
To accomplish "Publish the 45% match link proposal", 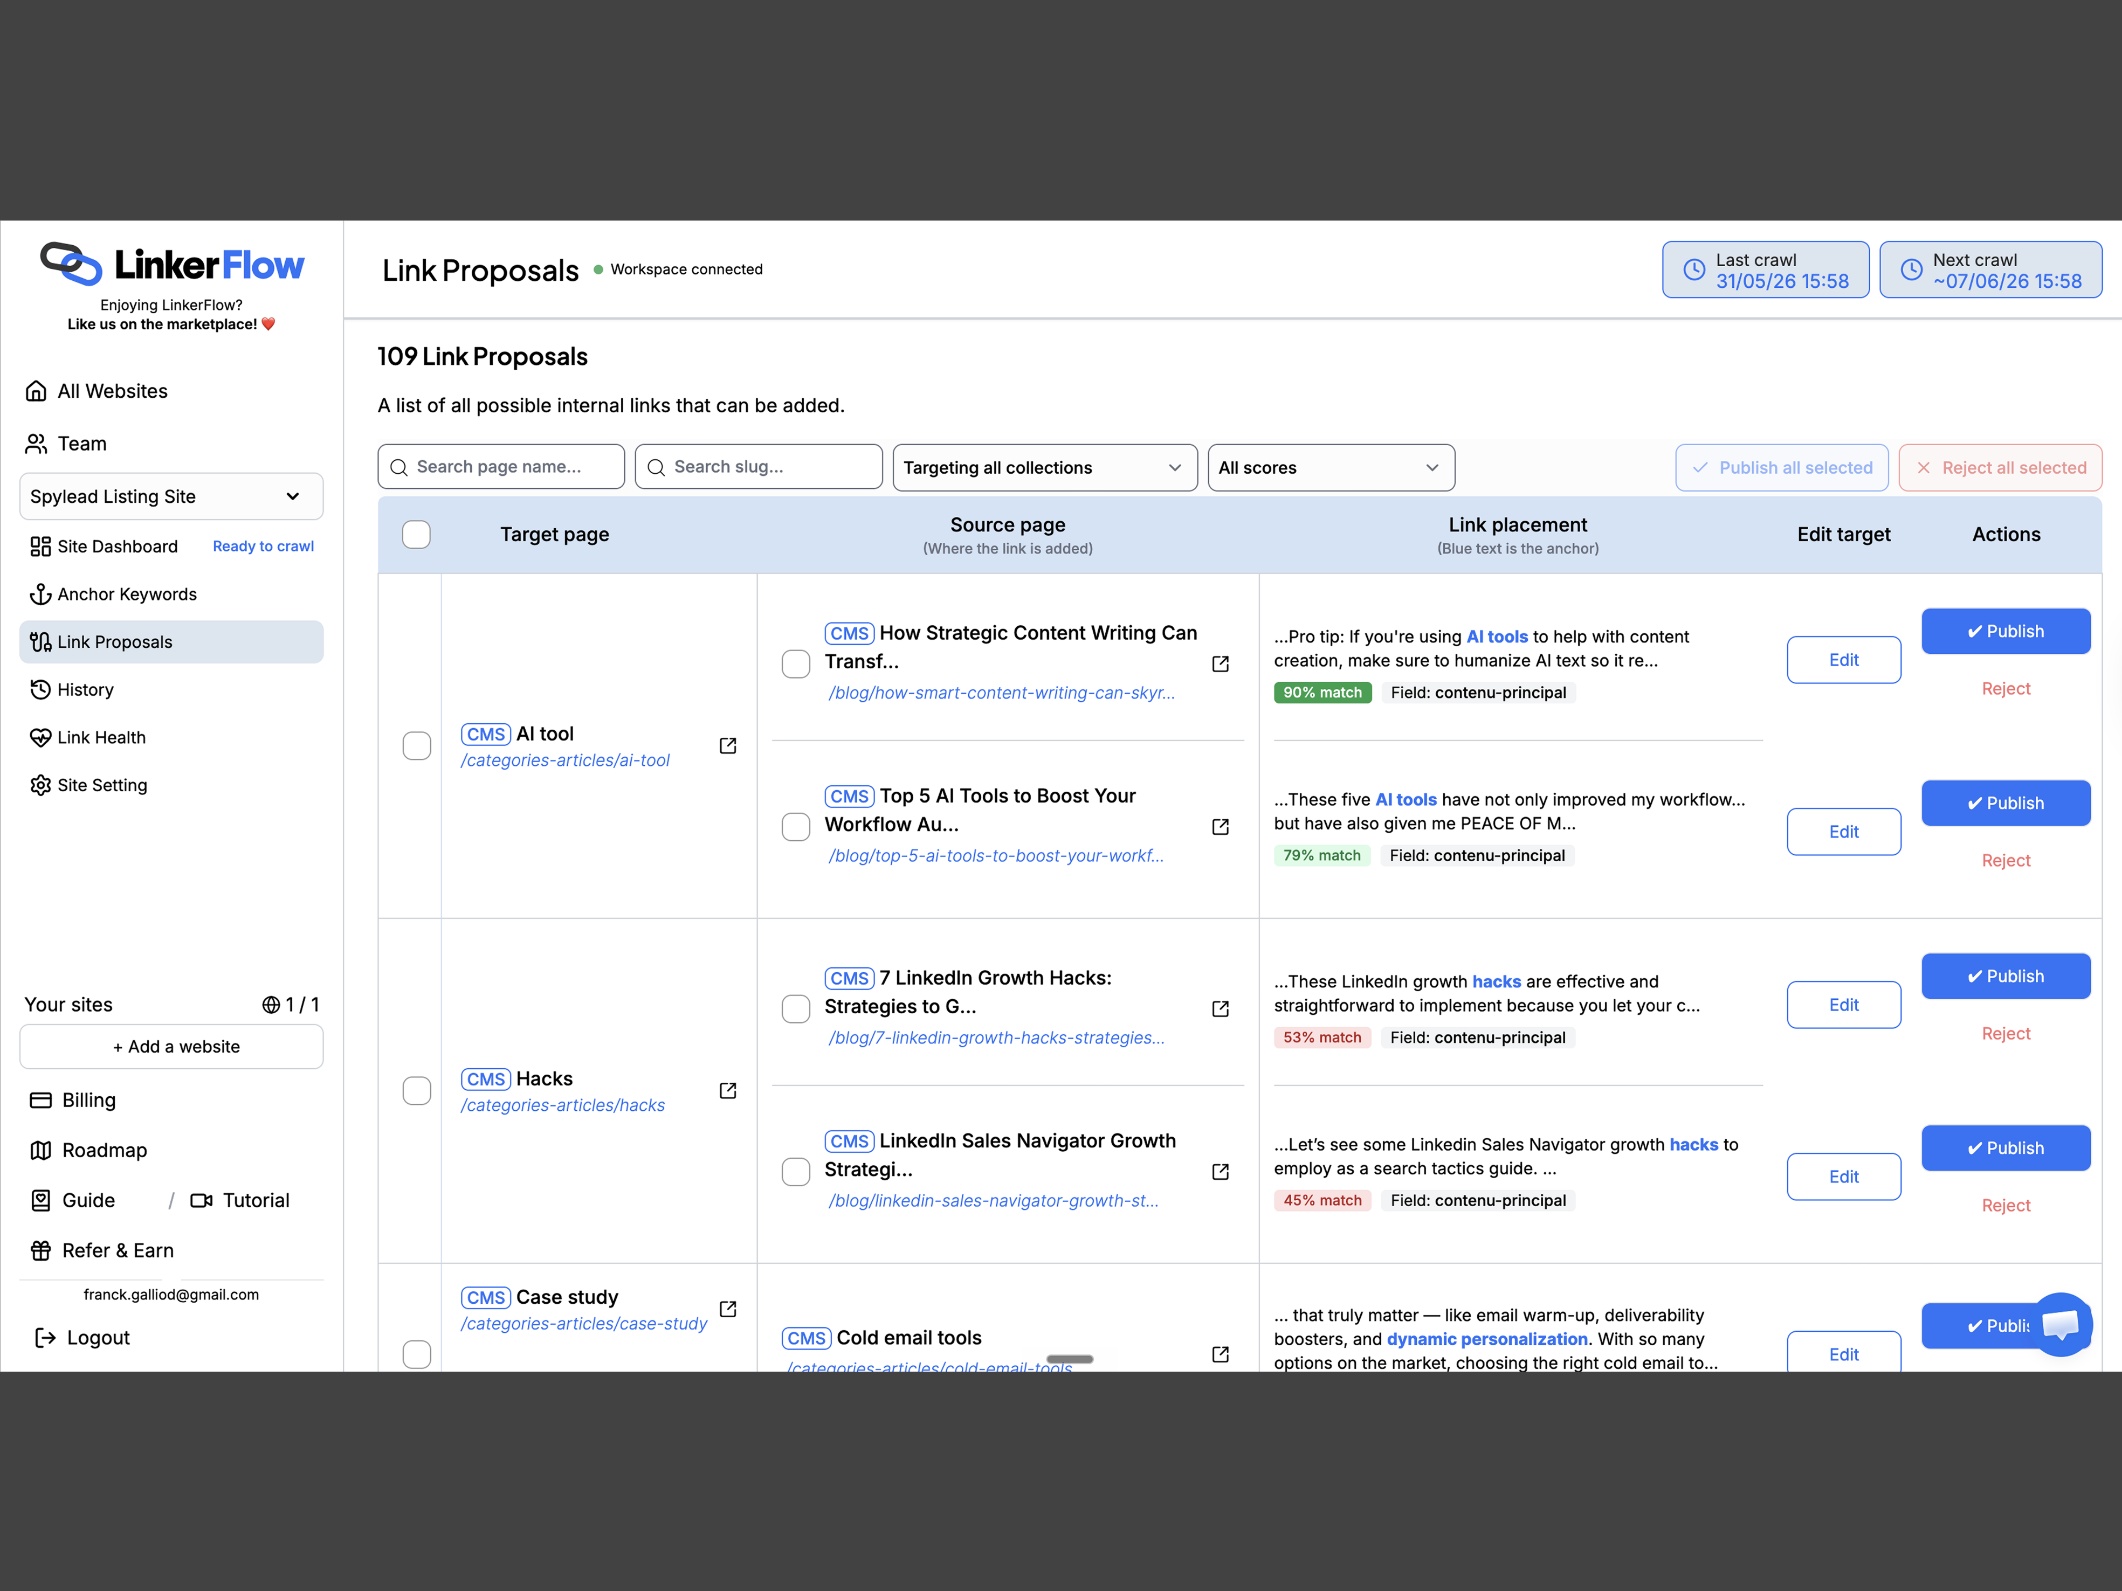I will pos(2005,1148).
